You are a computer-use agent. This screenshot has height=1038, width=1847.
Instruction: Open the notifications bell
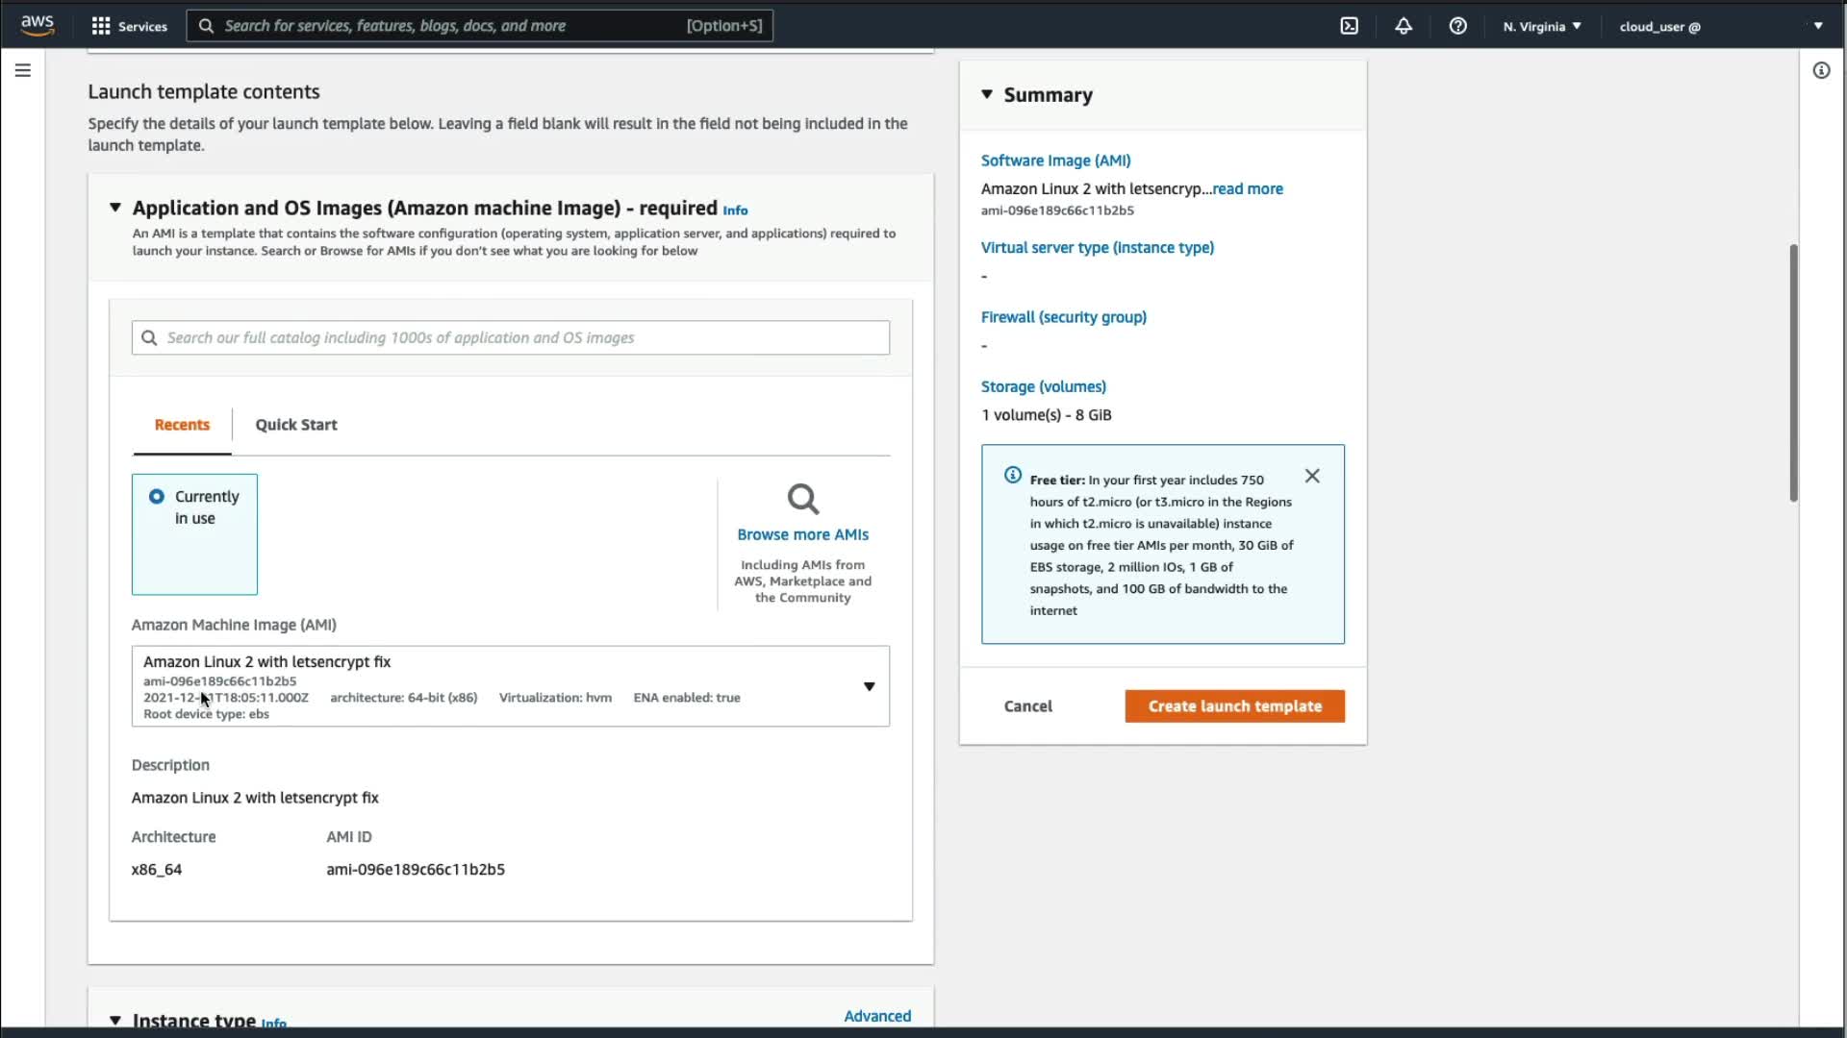(x=1404, y=26)
